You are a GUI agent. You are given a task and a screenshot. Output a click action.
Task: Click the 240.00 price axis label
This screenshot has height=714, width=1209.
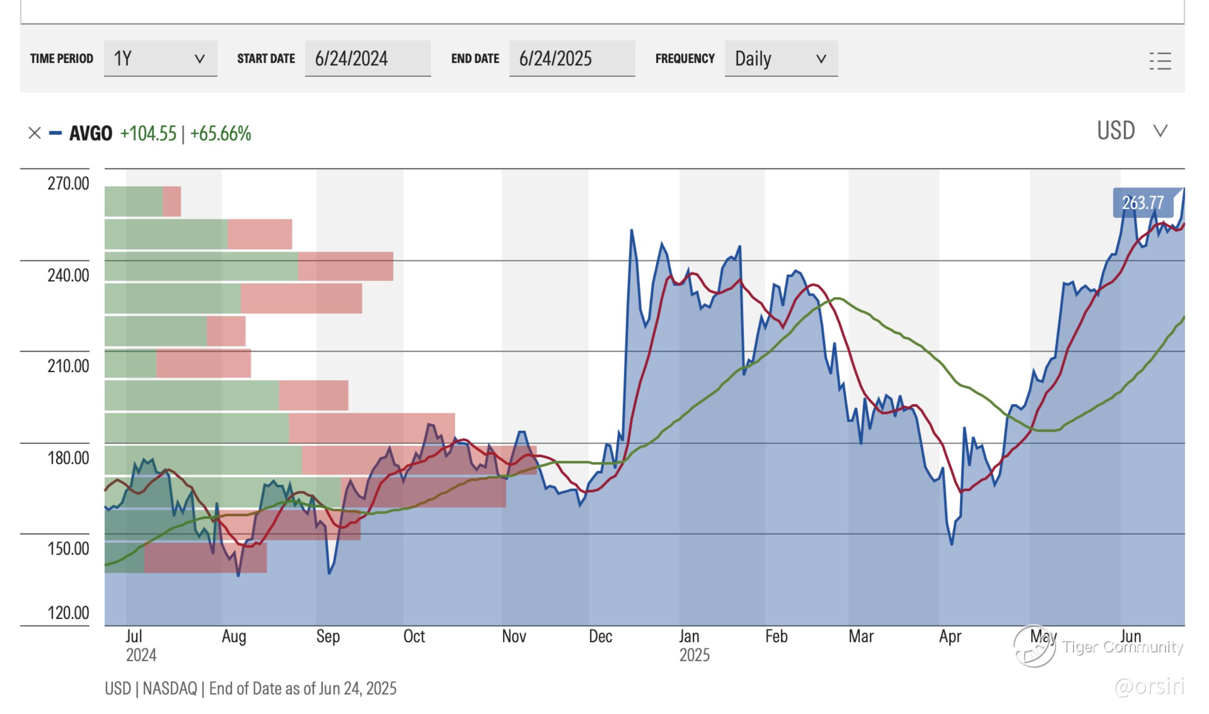click(68, 275)
